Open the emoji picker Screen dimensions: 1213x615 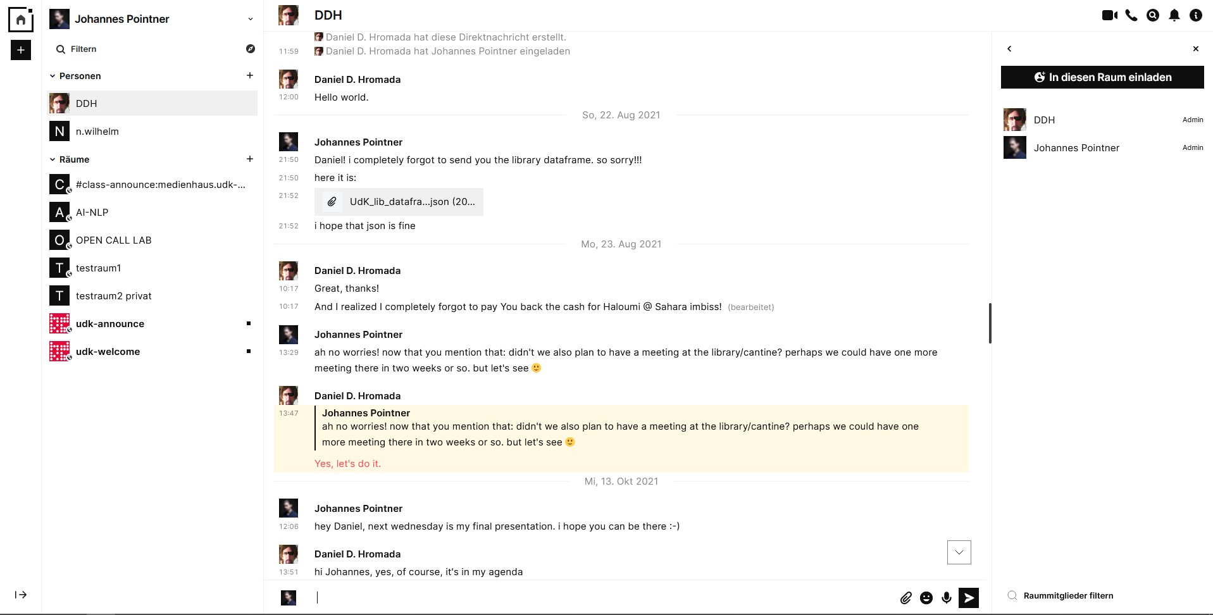pyautogui.click(x=926, y=598)
